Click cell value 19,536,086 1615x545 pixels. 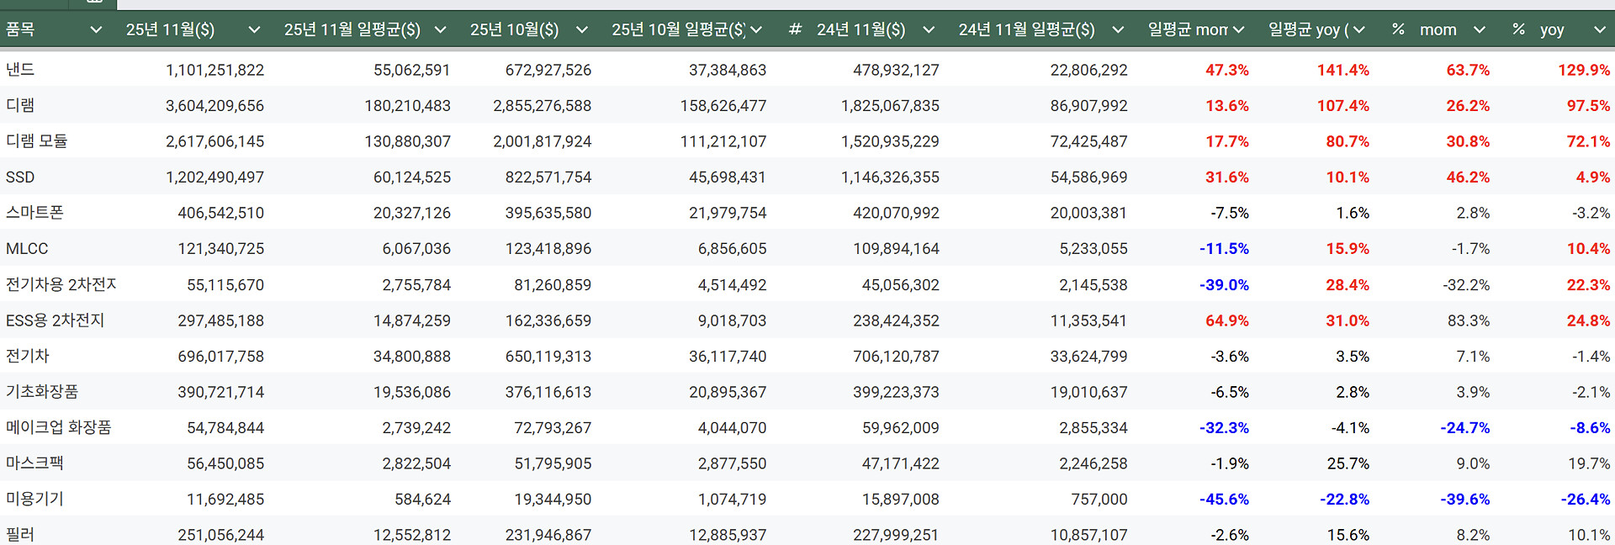point(411,392)
